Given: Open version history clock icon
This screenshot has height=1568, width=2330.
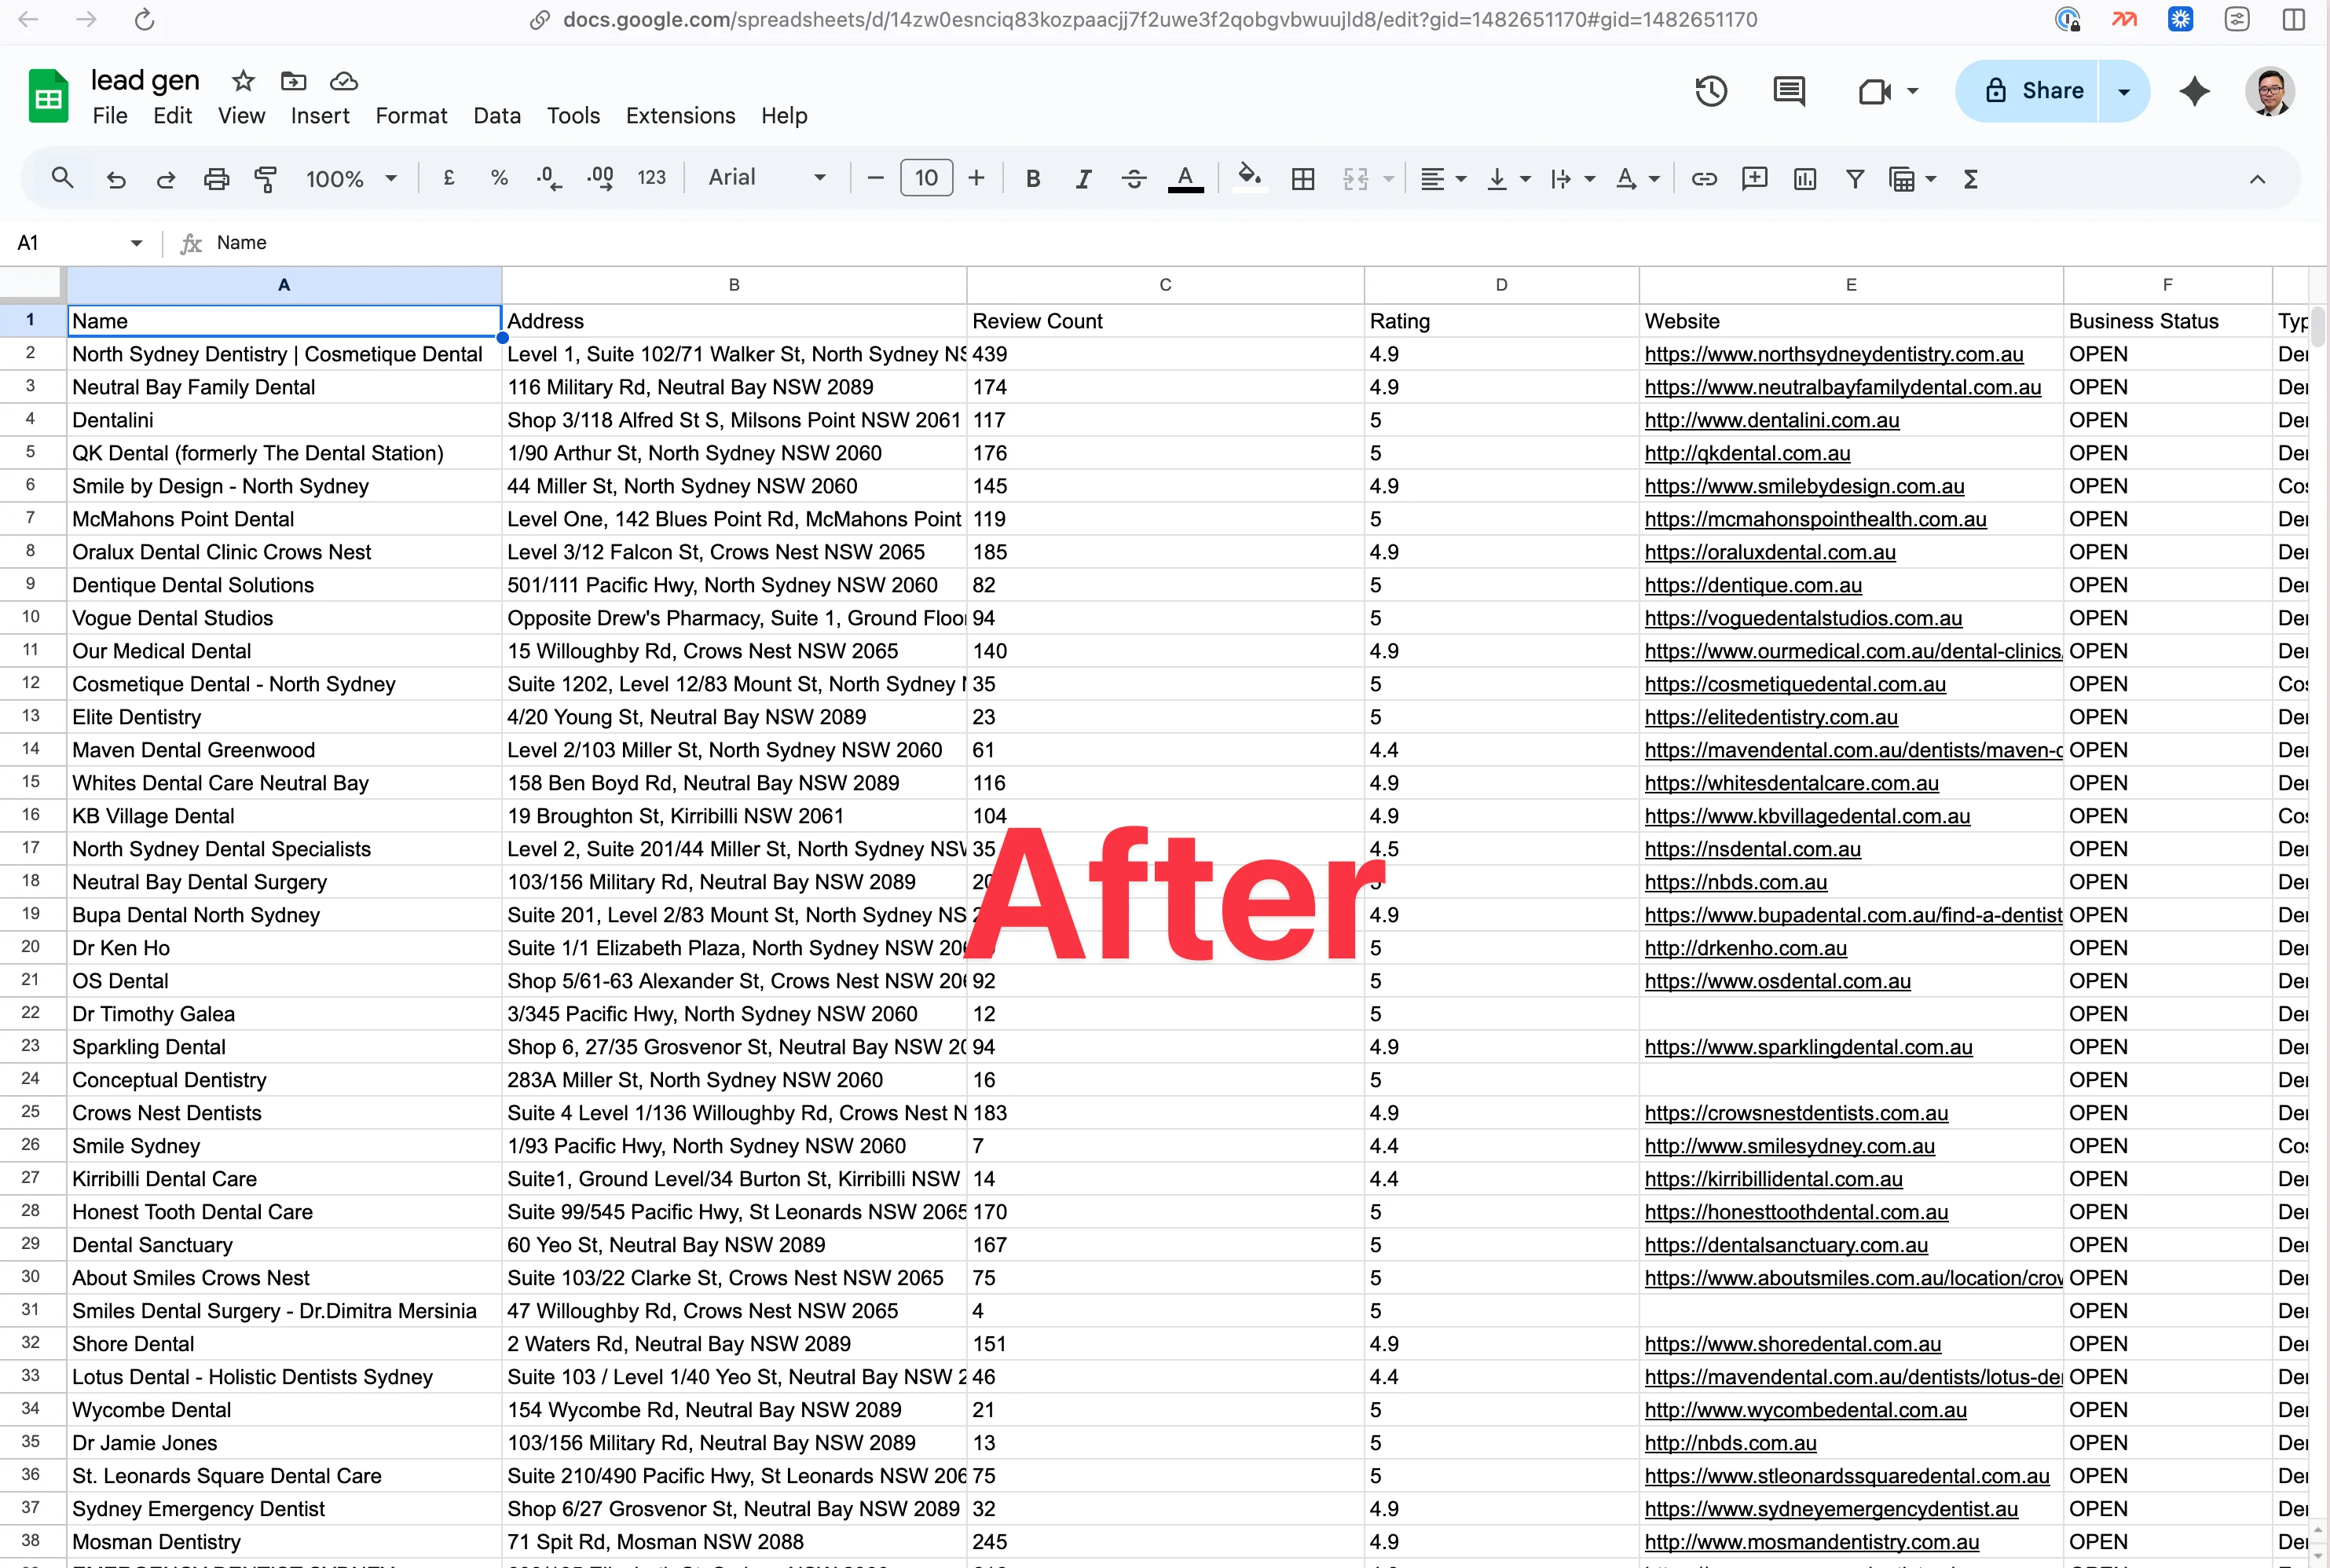Looking at the screenshot, I should click(x=1711, y=91).
